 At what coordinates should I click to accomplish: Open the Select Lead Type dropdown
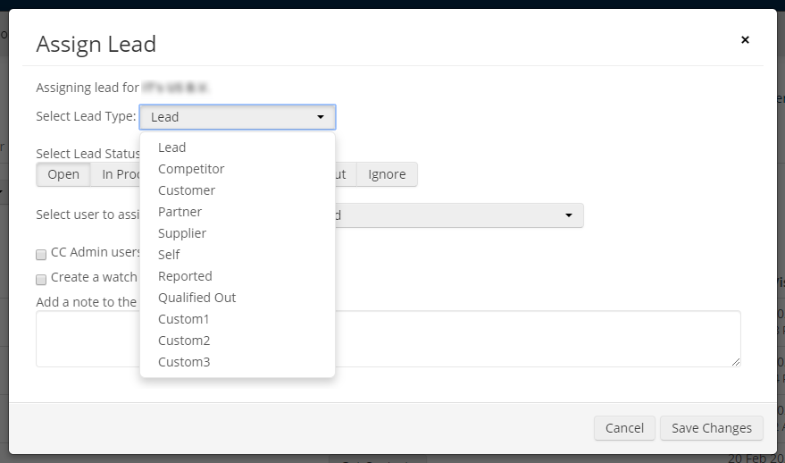(238, 117)
